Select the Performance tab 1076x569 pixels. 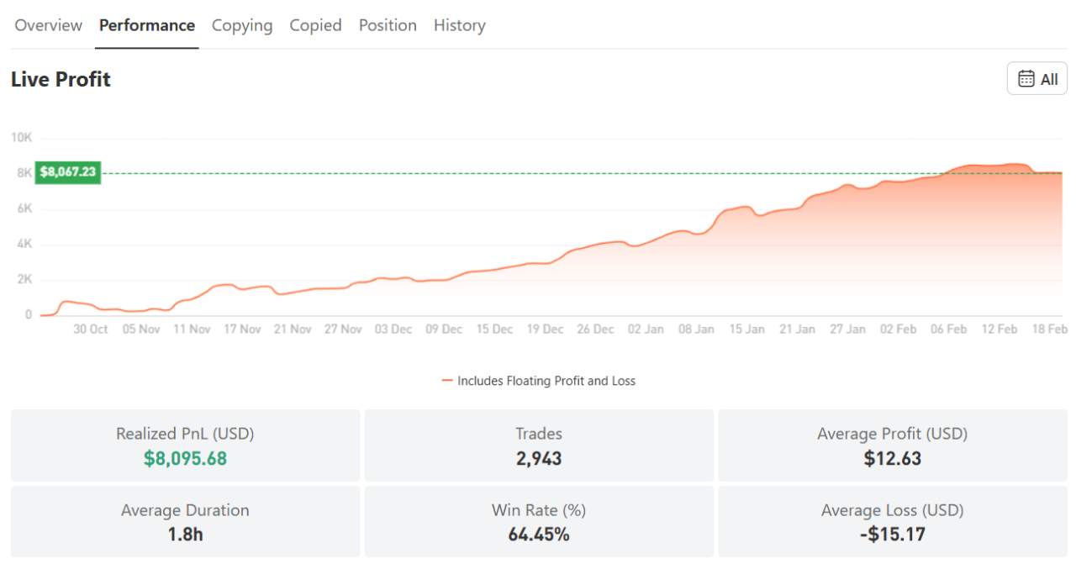[147, 25]
